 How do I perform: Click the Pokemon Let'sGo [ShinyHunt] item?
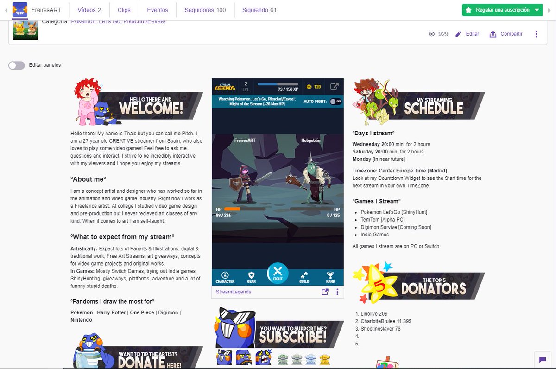coord(394,212)
